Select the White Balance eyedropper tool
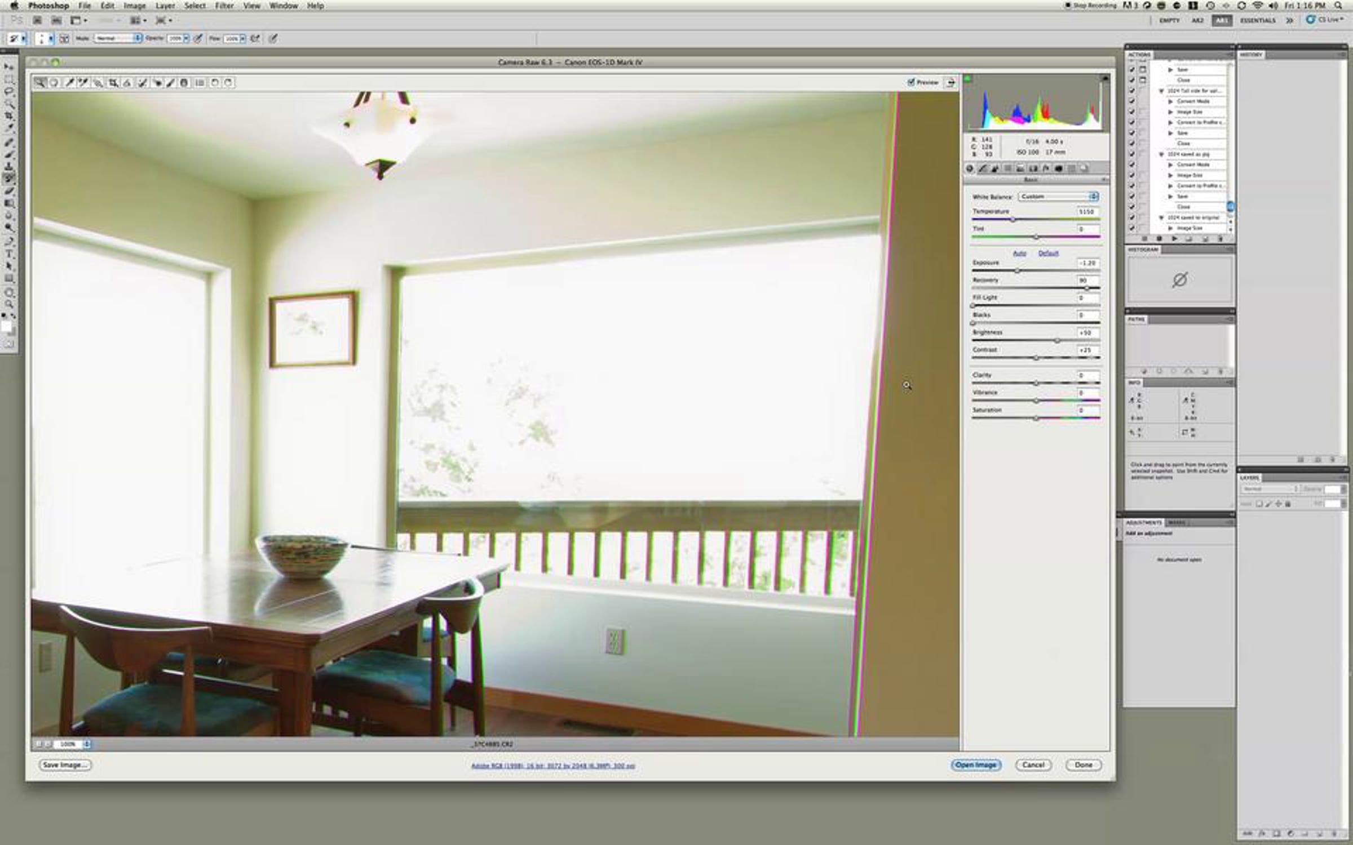Image resolution: width=1353 pixels, height=845 pixels. 69,83
